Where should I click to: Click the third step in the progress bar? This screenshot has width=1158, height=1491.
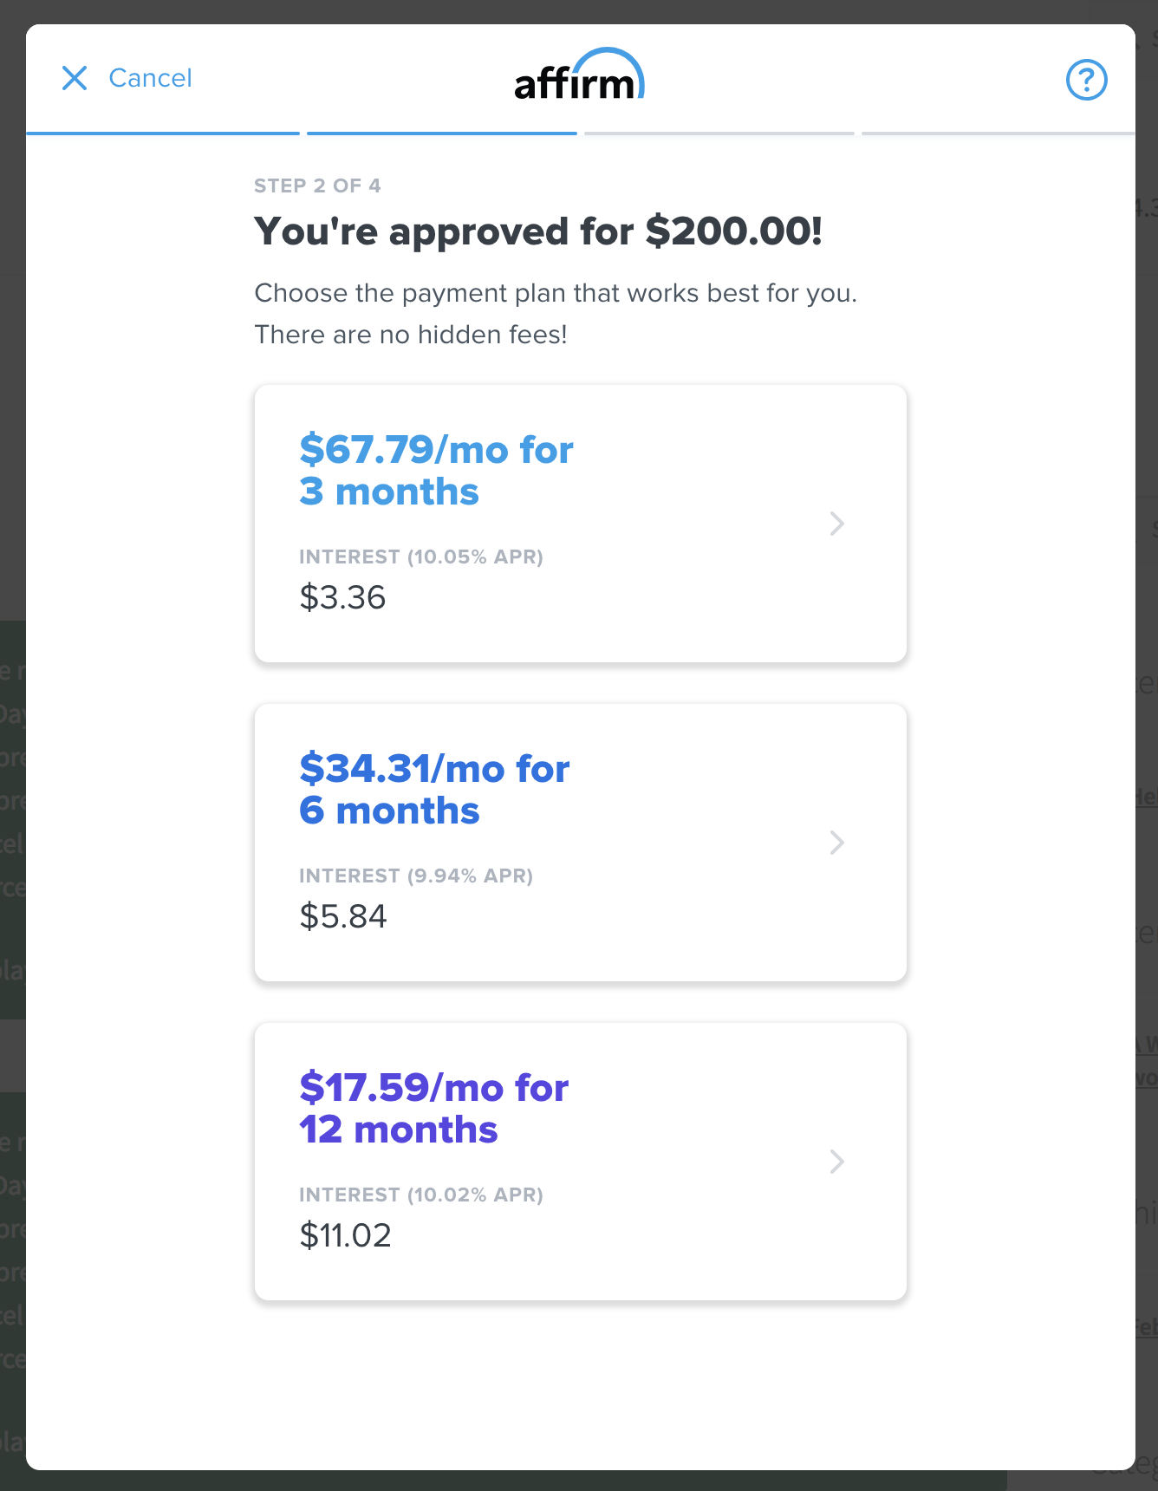(719, 132)
